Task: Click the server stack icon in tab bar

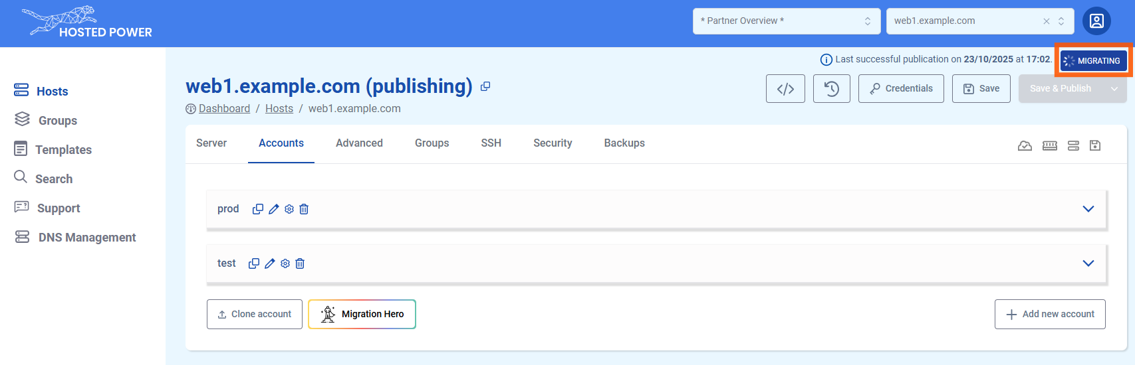Action: tap(1073, 145)
